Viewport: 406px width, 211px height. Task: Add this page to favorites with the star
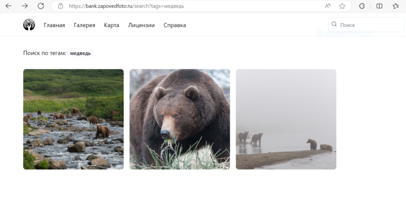[x=342, y=6]
